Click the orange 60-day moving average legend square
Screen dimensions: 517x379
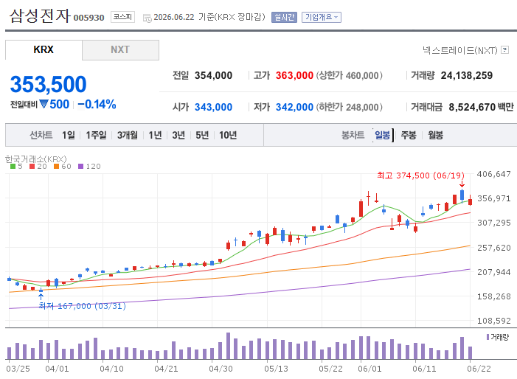tap(56, 167)
